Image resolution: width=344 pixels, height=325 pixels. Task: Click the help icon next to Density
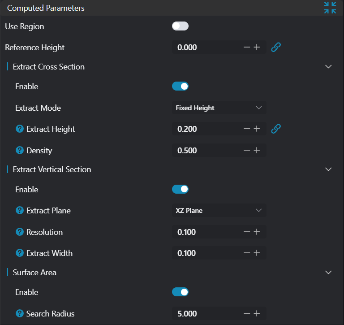[20, 151]
